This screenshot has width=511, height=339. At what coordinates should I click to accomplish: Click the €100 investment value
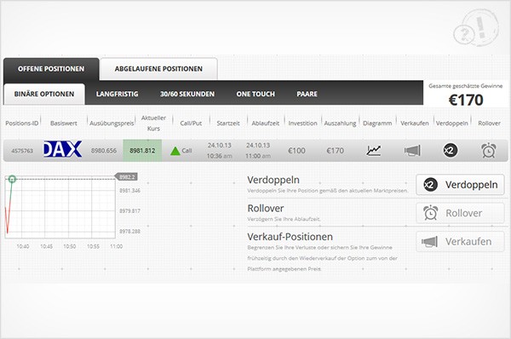[x=296, y=151]
